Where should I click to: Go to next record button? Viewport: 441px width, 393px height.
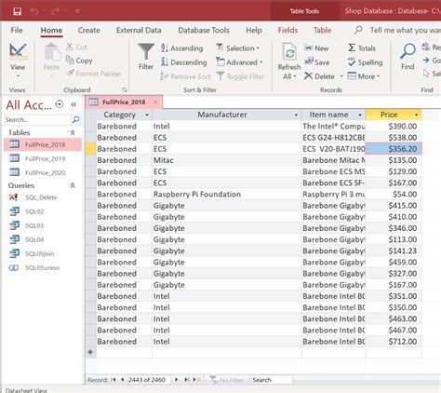point(176,380)
